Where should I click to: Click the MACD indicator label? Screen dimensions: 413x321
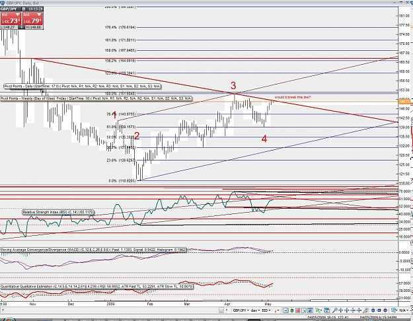pos(93,250)
